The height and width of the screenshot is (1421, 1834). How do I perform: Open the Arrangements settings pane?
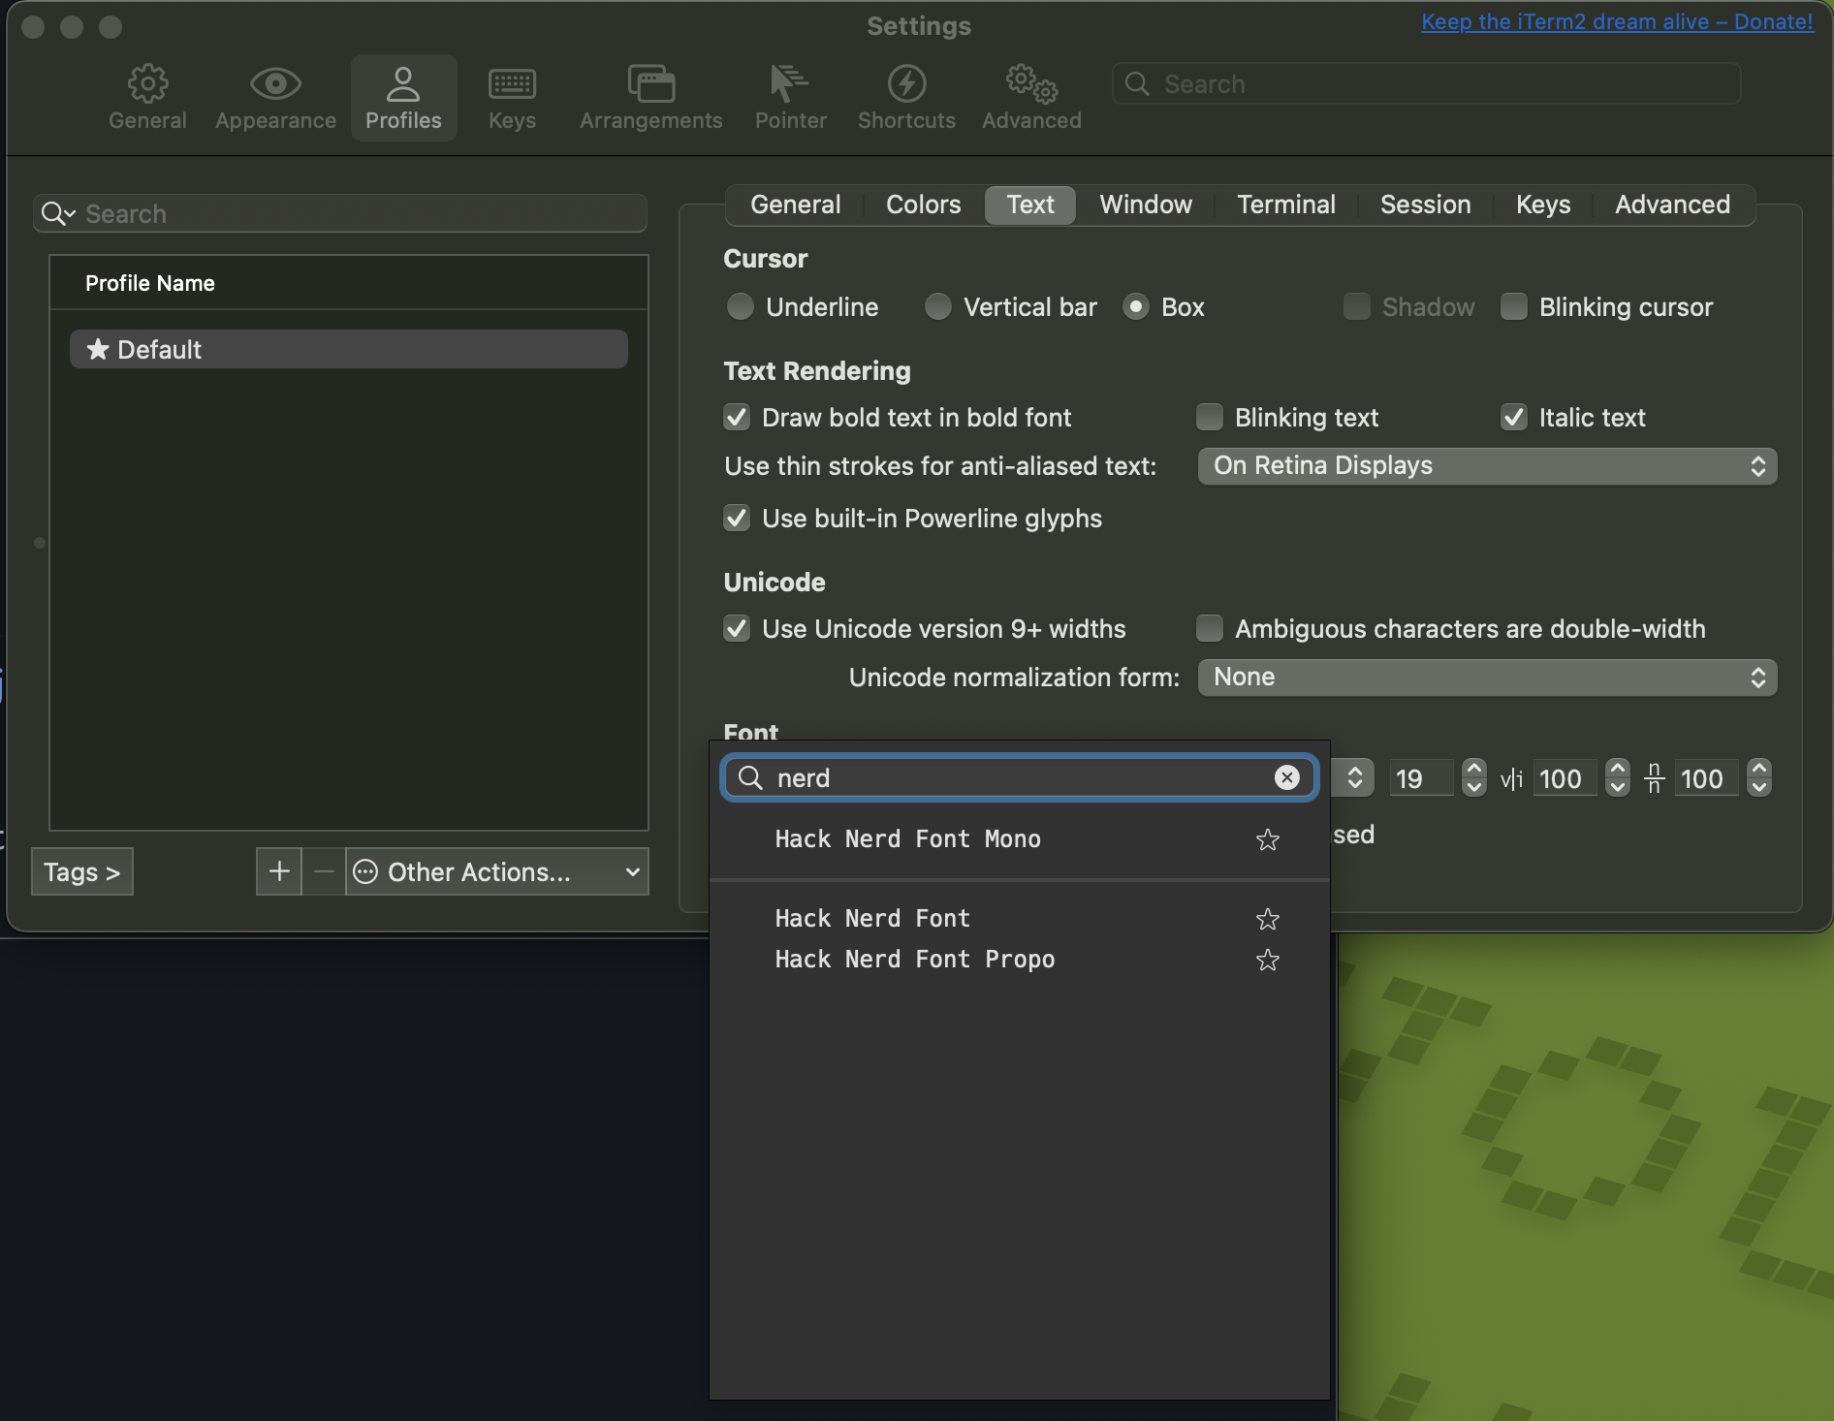click(x=650, y=97)
